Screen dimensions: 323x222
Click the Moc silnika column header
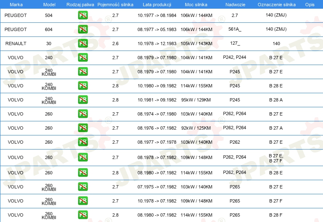(x=196, y=5)
